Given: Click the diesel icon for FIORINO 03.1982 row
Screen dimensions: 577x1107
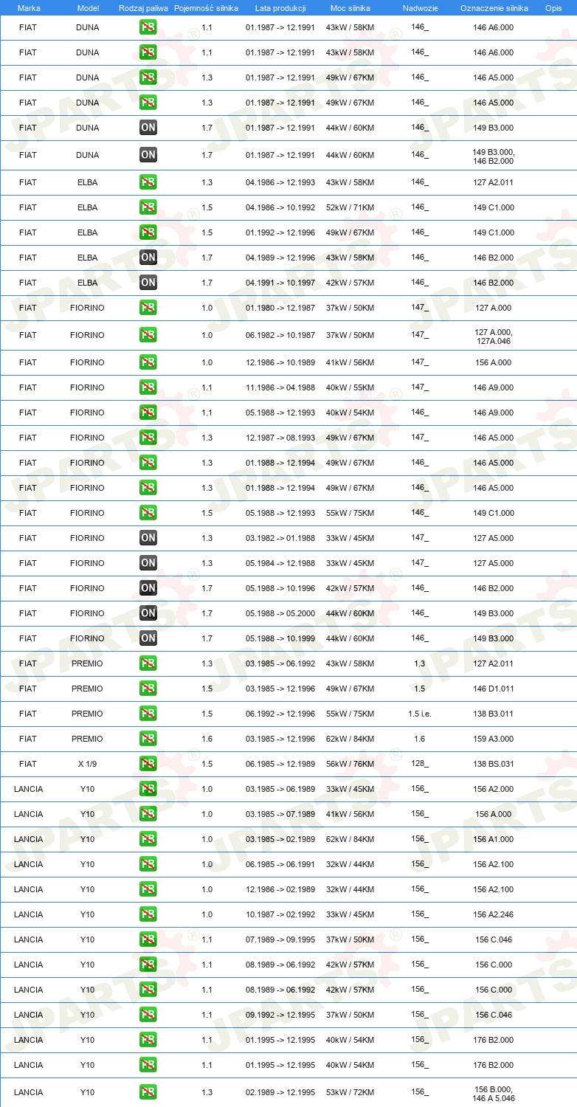Looking at the screenshot, I should [x=148, y=538].
